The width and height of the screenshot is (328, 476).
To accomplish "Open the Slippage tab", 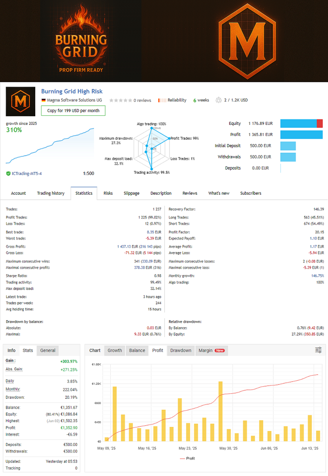I will tap(131, 193).
